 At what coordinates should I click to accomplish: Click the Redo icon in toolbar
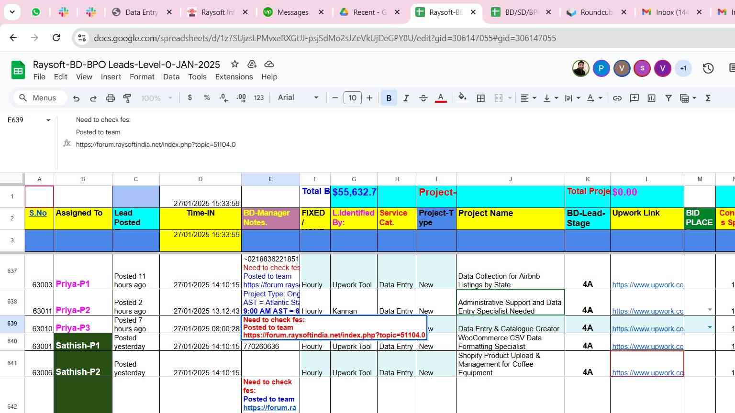pyautogui.click(x=93, y=98)
